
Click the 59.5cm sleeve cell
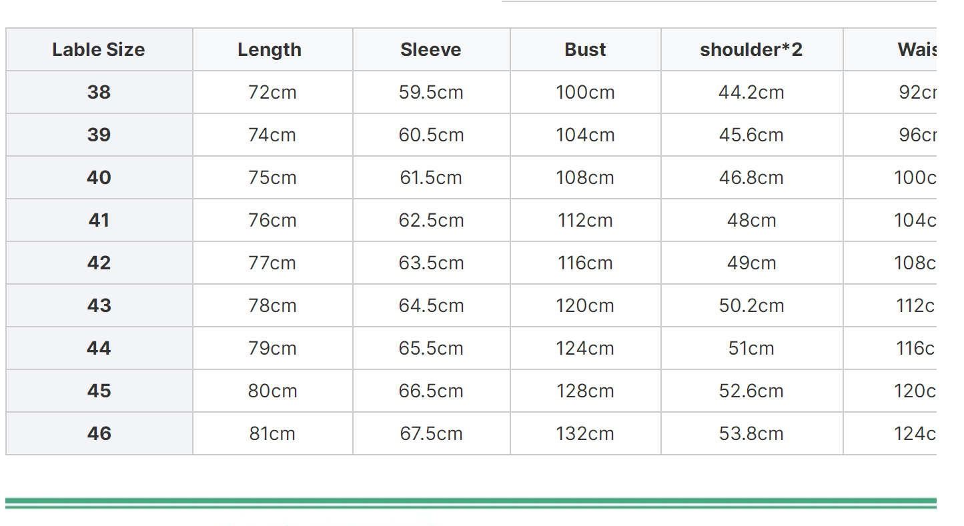[431, 92]
